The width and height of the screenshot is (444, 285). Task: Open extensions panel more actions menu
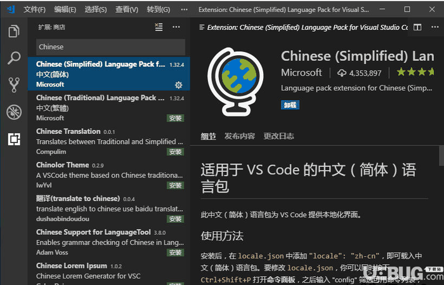click(x=176, y=27)
